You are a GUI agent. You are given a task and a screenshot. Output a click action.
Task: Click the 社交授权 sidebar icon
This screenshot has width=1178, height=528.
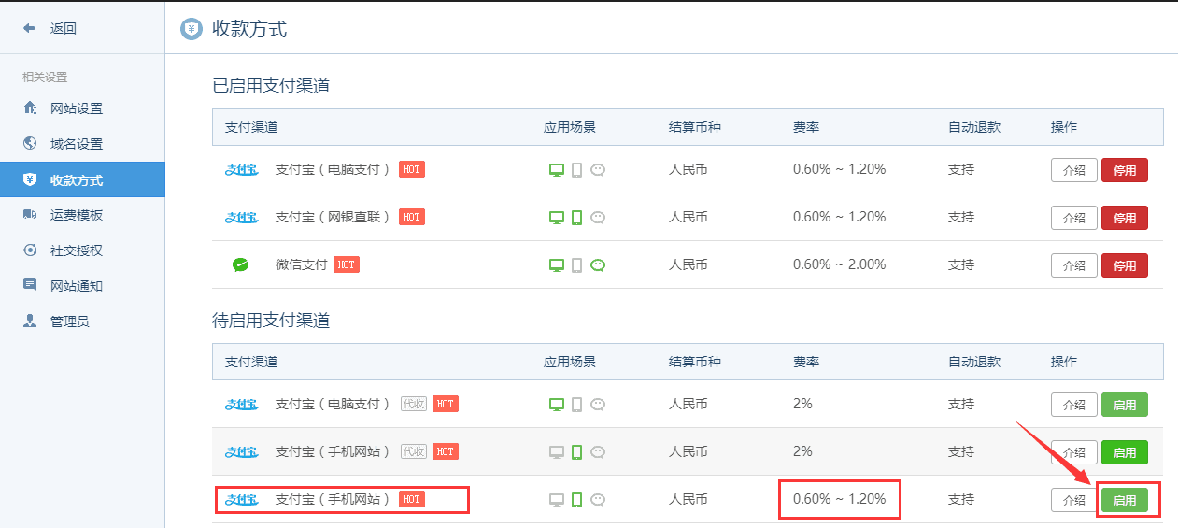(30, 250)
